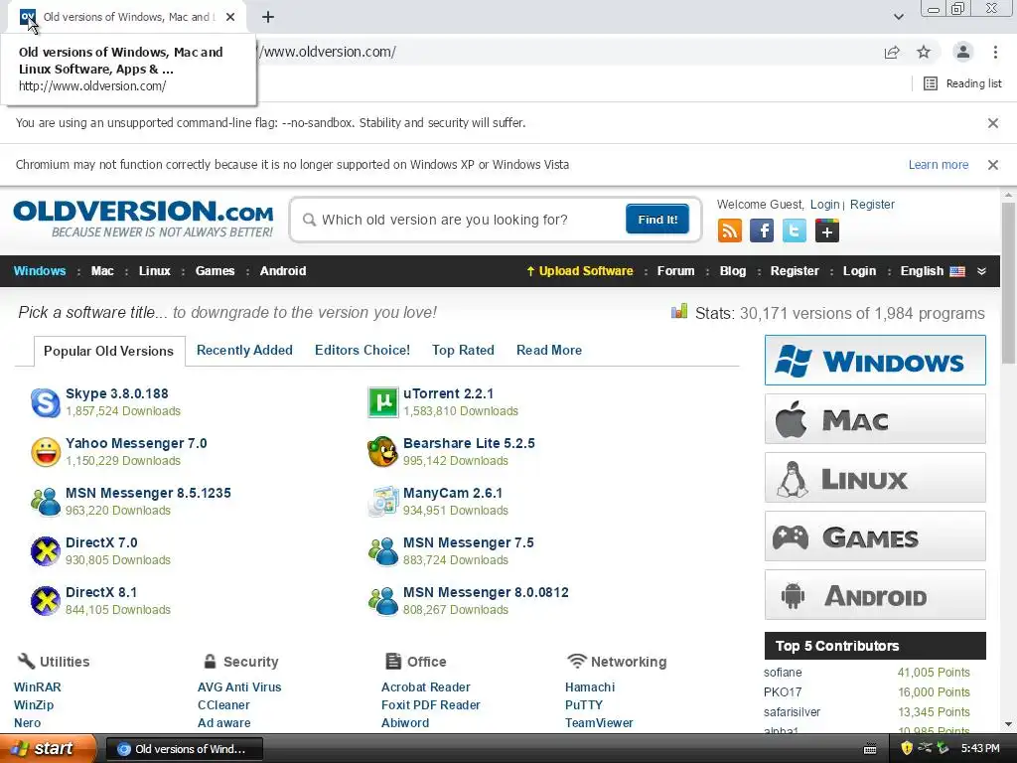
Task: Open the Reading list panel
Action: [963, 83]
